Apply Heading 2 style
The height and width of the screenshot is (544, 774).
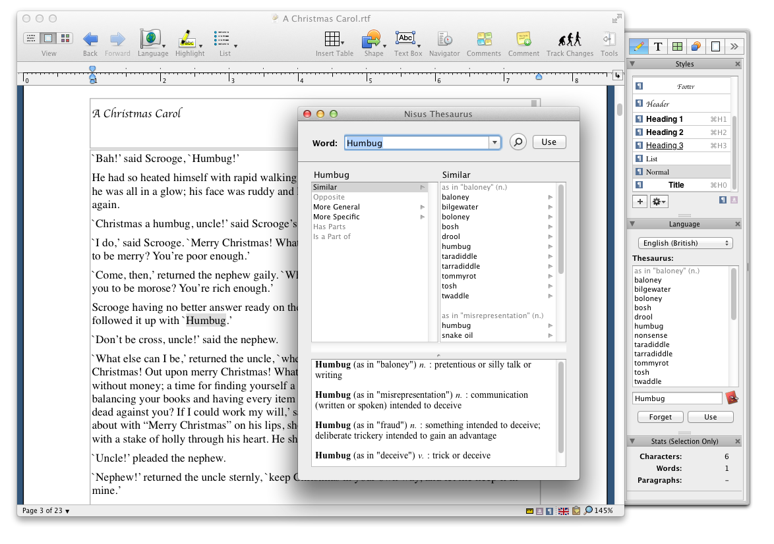click(681, 132)
